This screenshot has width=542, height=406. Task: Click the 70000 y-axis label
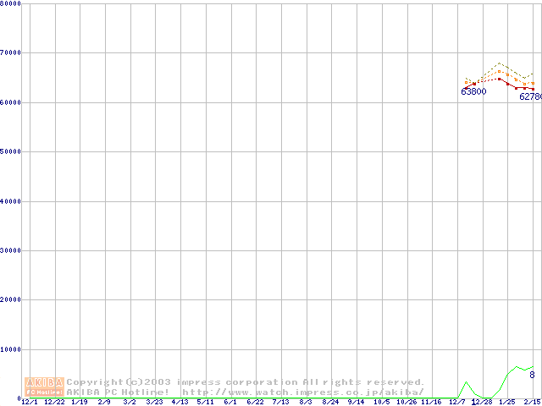coord(11,52)
